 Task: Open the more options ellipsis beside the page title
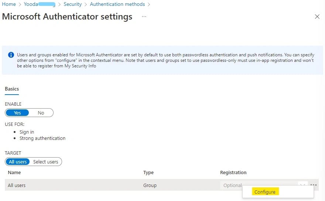(144, 17)
